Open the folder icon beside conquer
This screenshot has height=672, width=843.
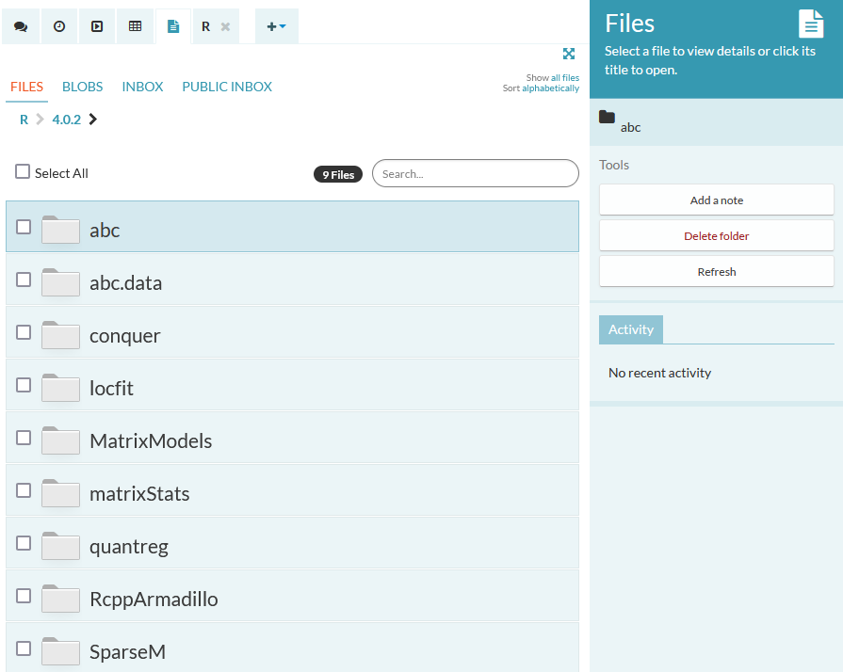click(x=60, y=335)
